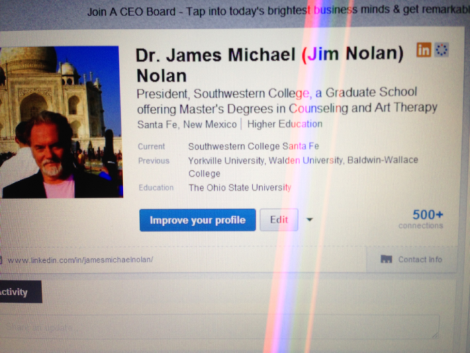Click 'Santa Fe, New Mexico' location text

point(187,124)
